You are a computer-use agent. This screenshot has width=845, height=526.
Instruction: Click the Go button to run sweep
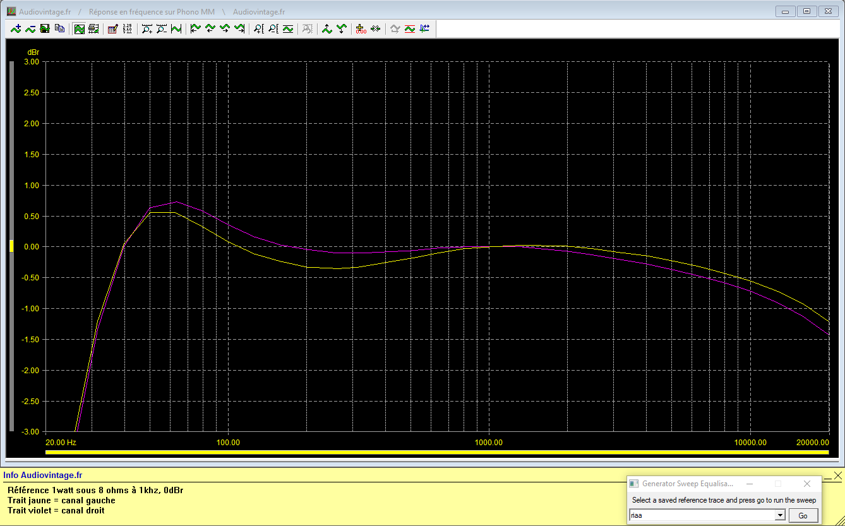tap(803, 515)
